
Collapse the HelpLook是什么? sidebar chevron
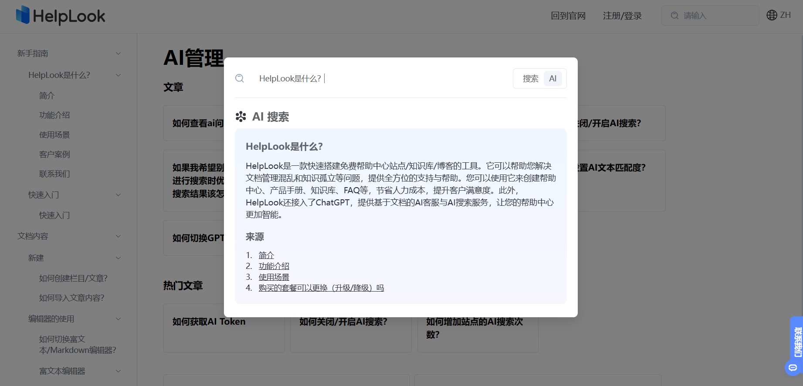118,75
